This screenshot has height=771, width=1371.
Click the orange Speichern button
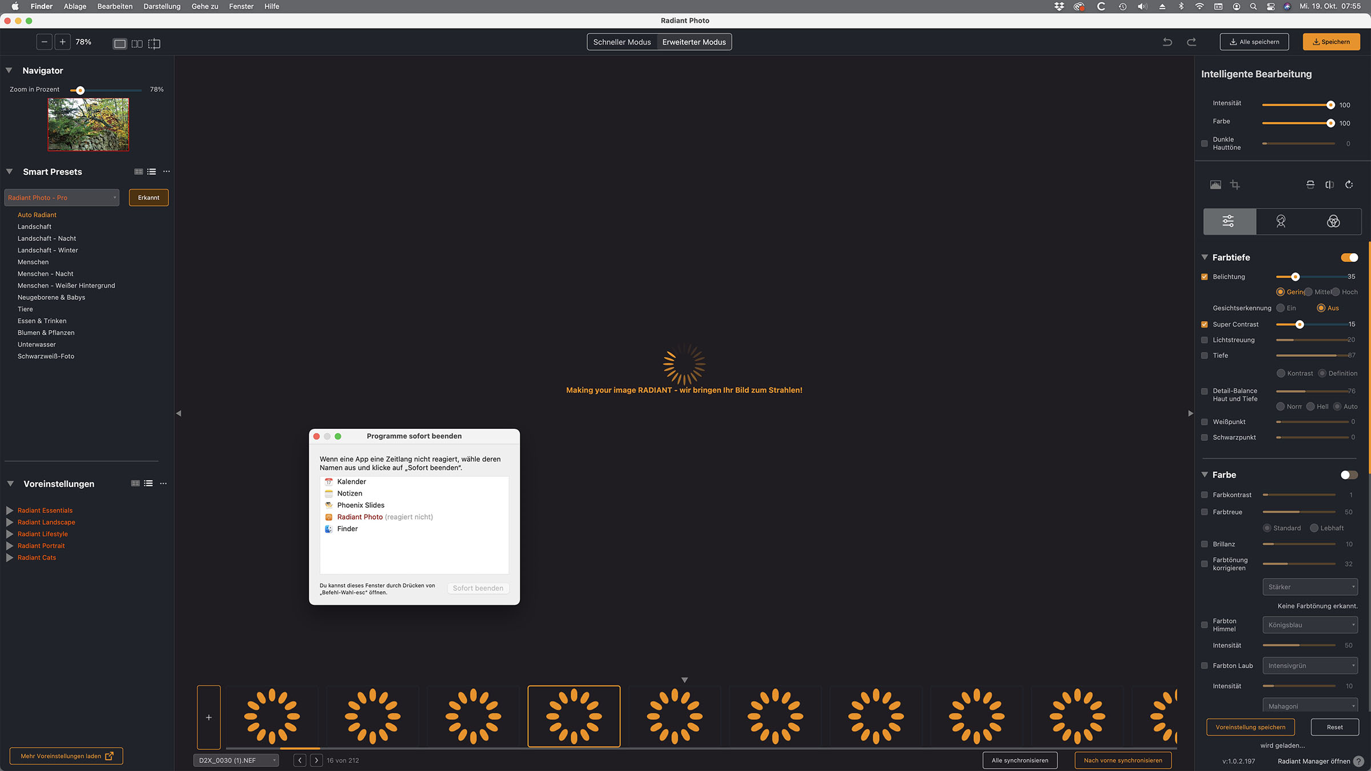click(x=1332, y=42)
